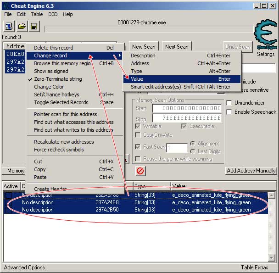Toggle active box for row 297A24E8
The height and width of the screenshot is (273, 279).
point(9,202)
